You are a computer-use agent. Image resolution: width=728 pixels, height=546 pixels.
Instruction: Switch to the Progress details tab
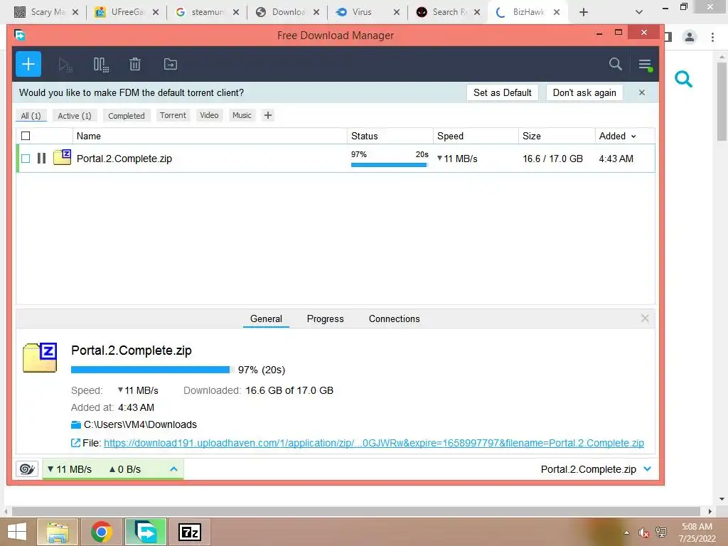[325, 318]
